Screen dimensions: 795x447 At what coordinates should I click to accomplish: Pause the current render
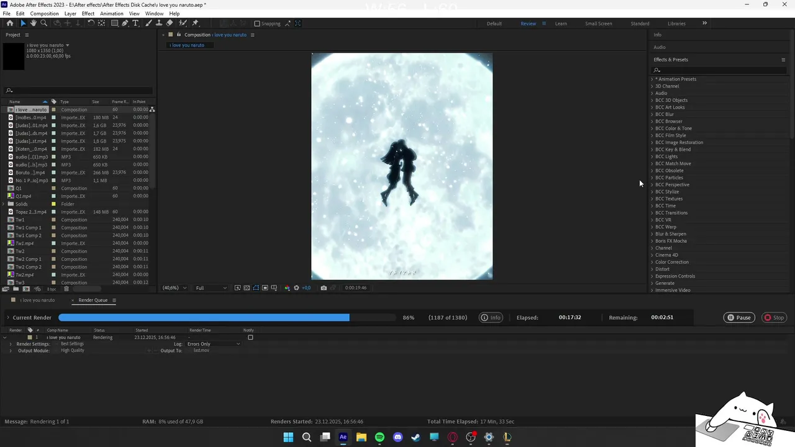739,317
